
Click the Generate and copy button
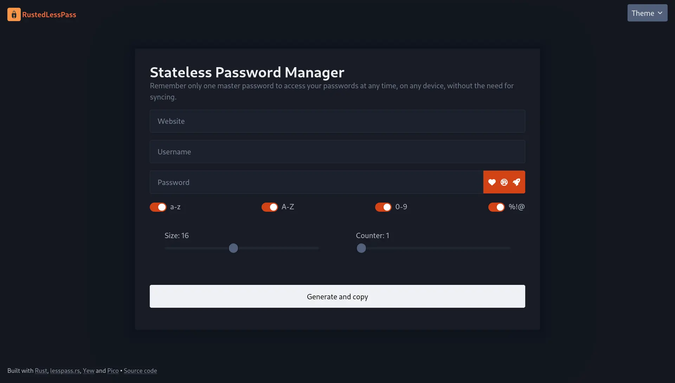tap(337, 296)
